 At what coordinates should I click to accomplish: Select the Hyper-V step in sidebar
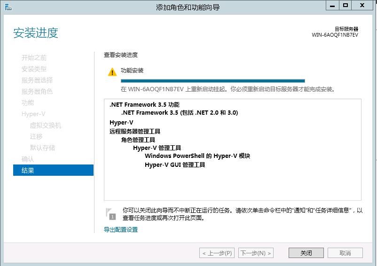pyautogui.click(x=33, y=114)
